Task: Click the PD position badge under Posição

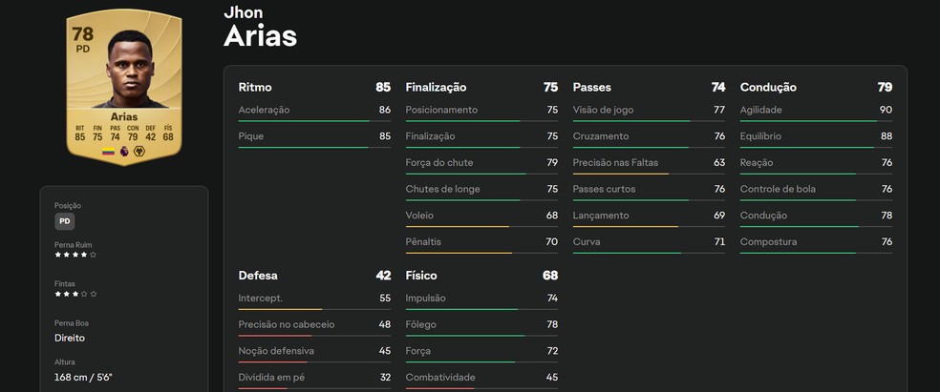Action: [64, 222]
